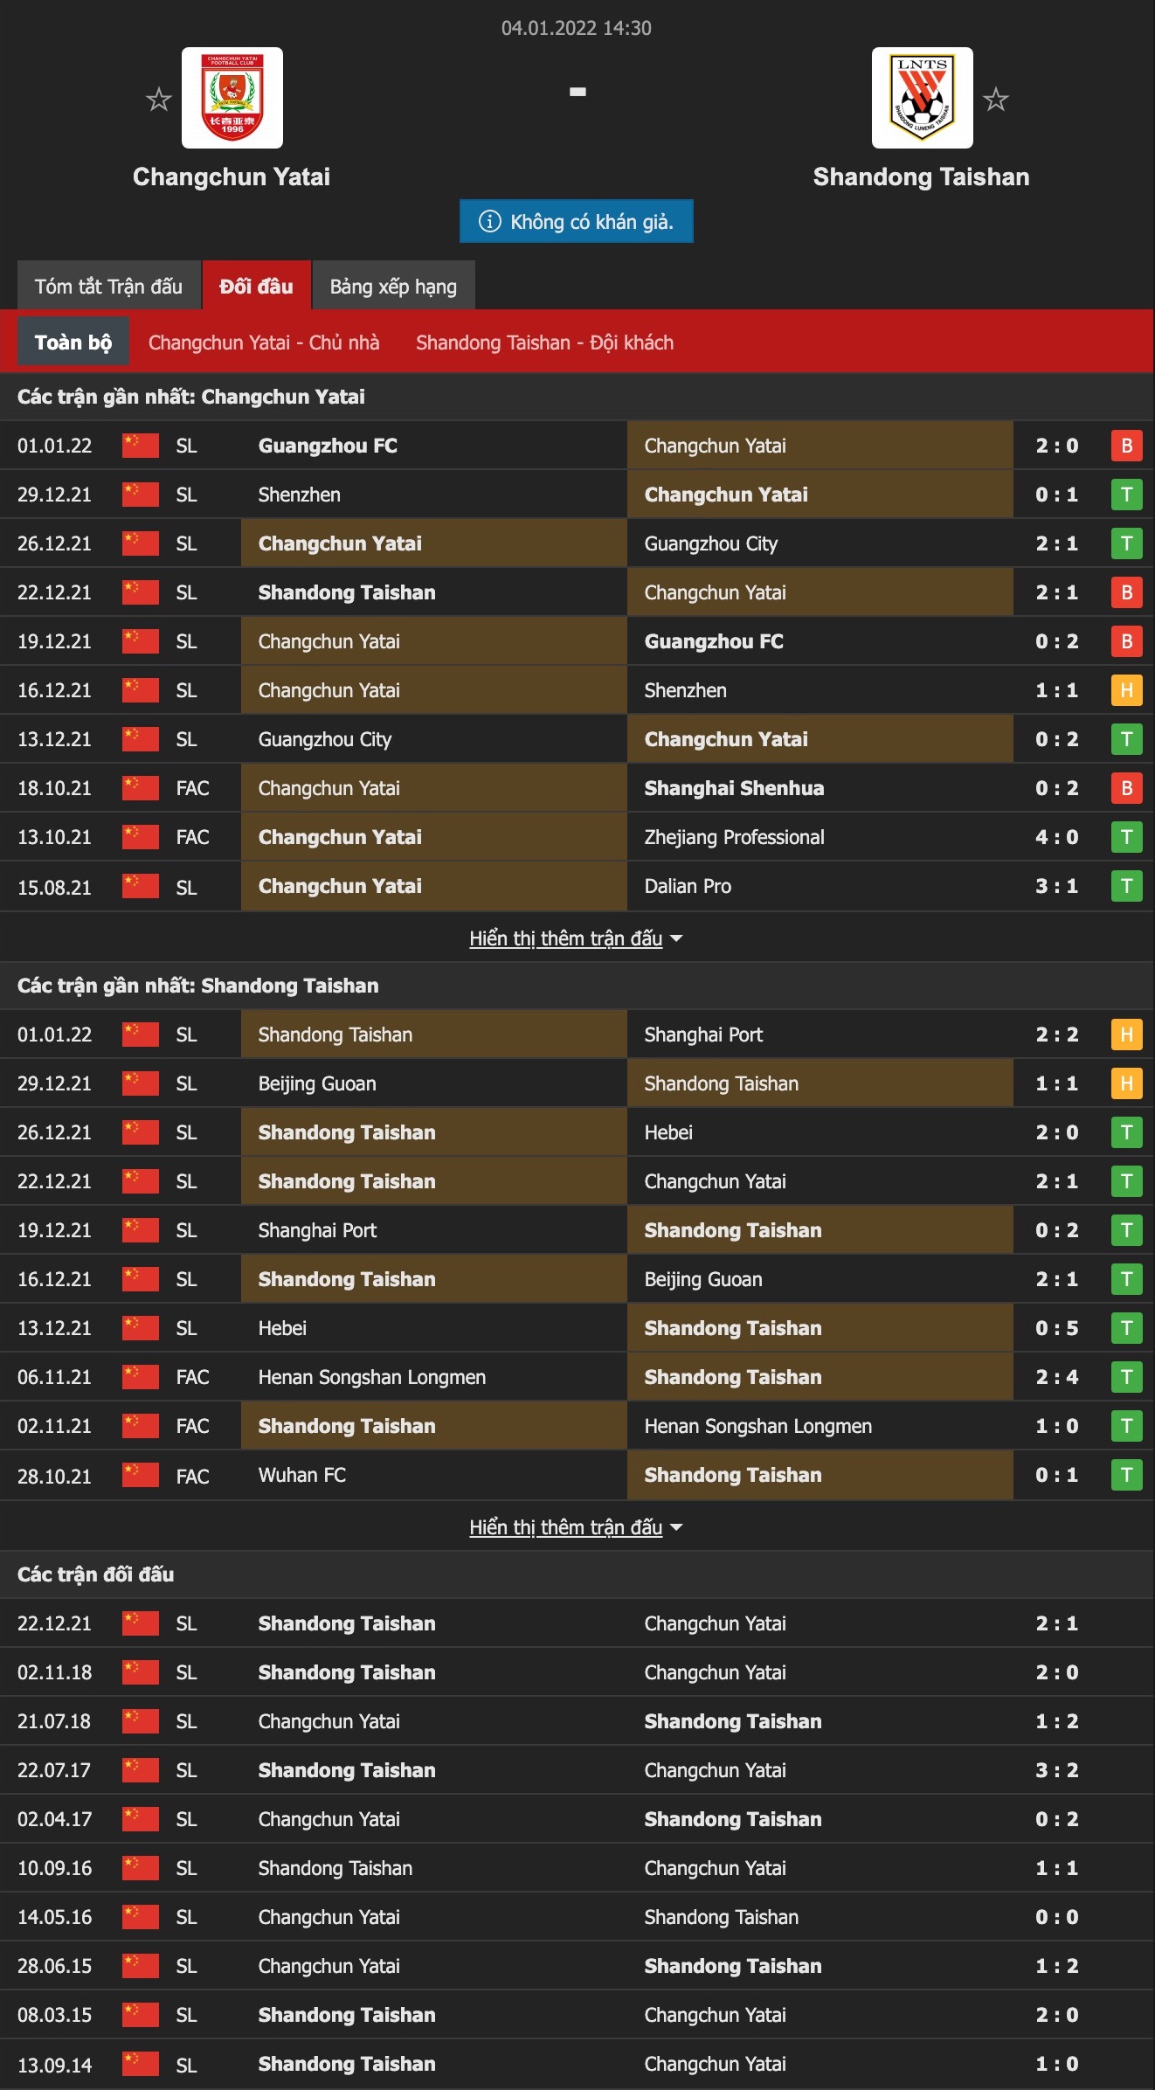Click the B result badge for Guangzhou FC 2:0
The image size is (1155, 2090).
tap(1127, 446)
